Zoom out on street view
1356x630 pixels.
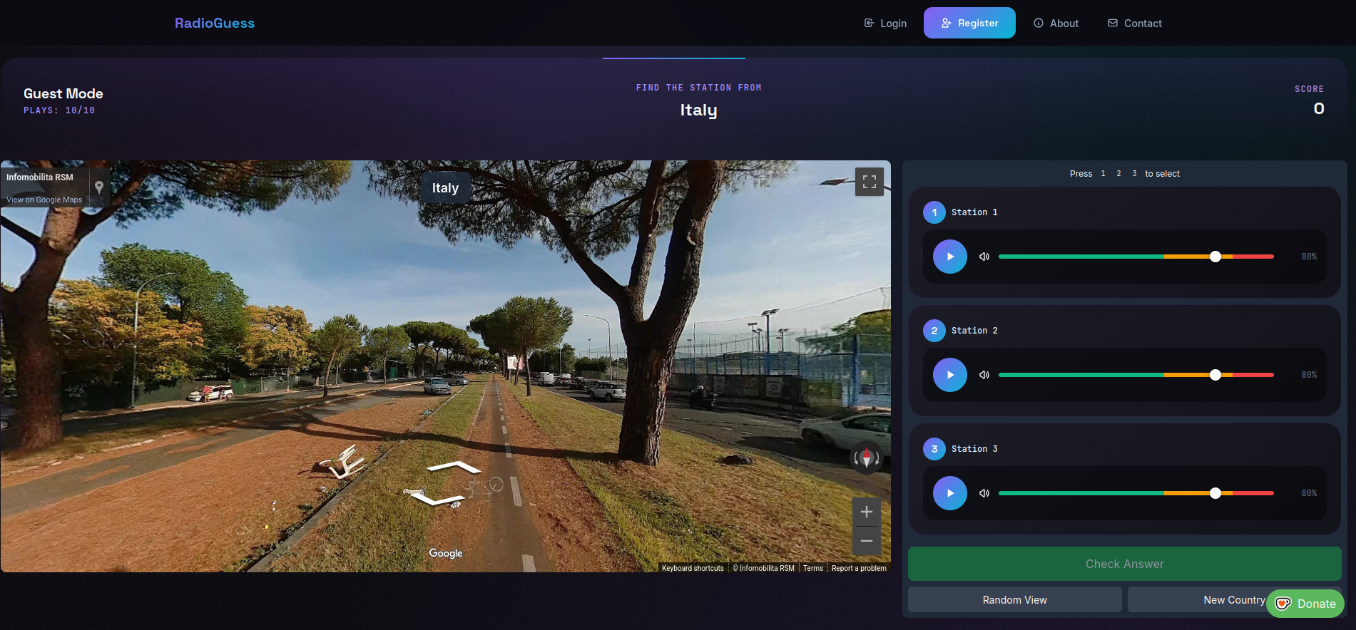click(866, 541)
